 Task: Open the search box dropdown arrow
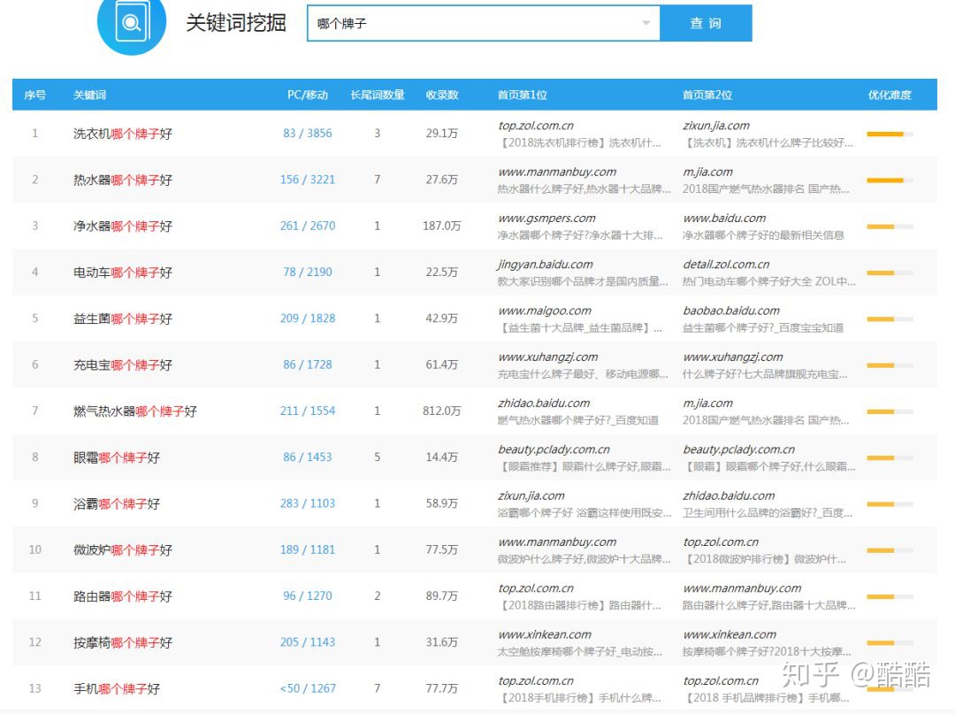646,23
